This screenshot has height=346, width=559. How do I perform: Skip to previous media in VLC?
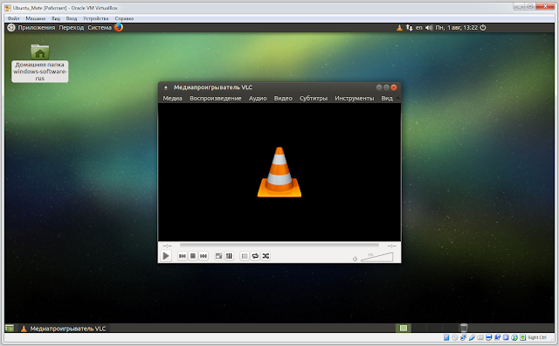coord(183,256)
